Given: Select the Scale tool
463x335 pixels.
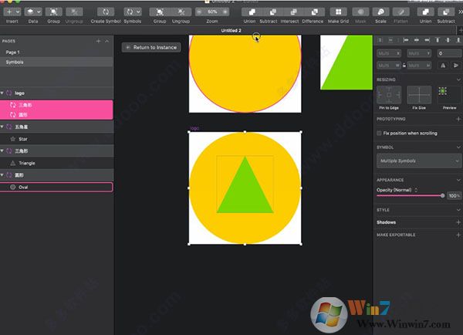Looking at the screenshot, I should (x=381, y=12).
